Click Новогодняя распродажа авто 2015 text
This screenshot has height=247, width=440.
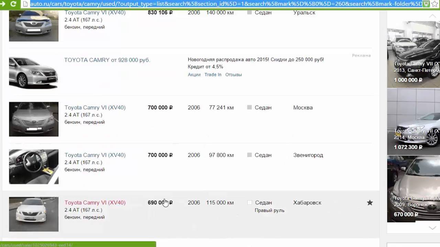[x=256, y=59]
